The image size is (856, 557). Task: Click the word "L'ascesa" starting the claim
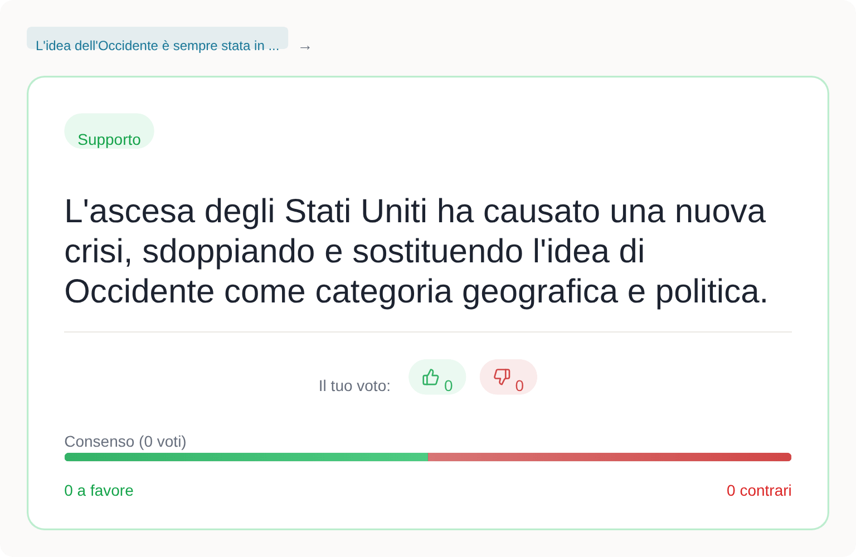130,211
